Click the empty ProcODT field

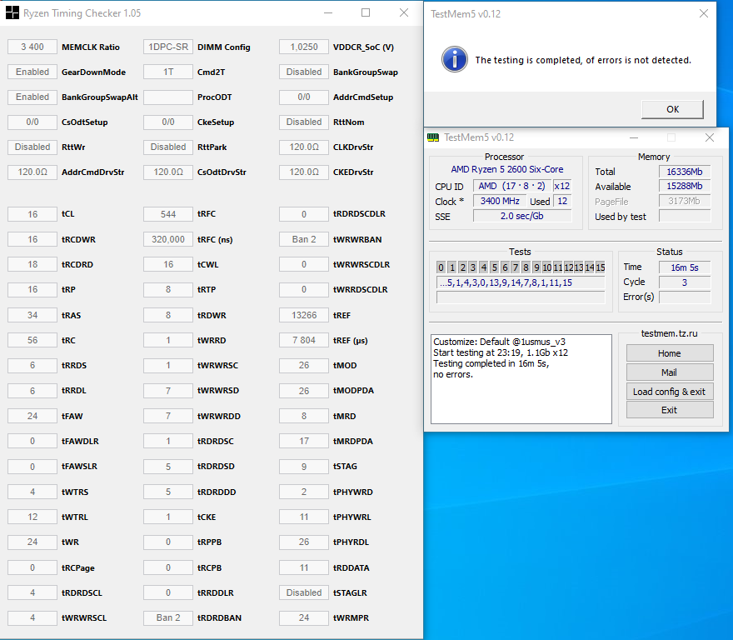(x=168, y=97)
